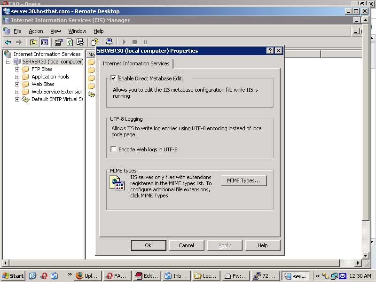Open the Properties toolbar icon

(x=58, y=42)
